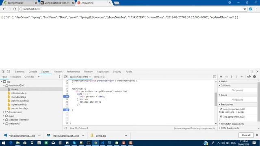Bookmark this page with star icon
260x146 pixels.
click(245, 9)
